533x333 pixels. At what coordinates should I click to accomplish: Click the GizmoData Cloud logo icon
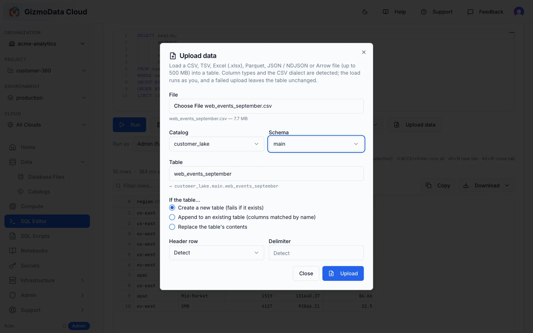pyautogui.click(x=14, y=12)
